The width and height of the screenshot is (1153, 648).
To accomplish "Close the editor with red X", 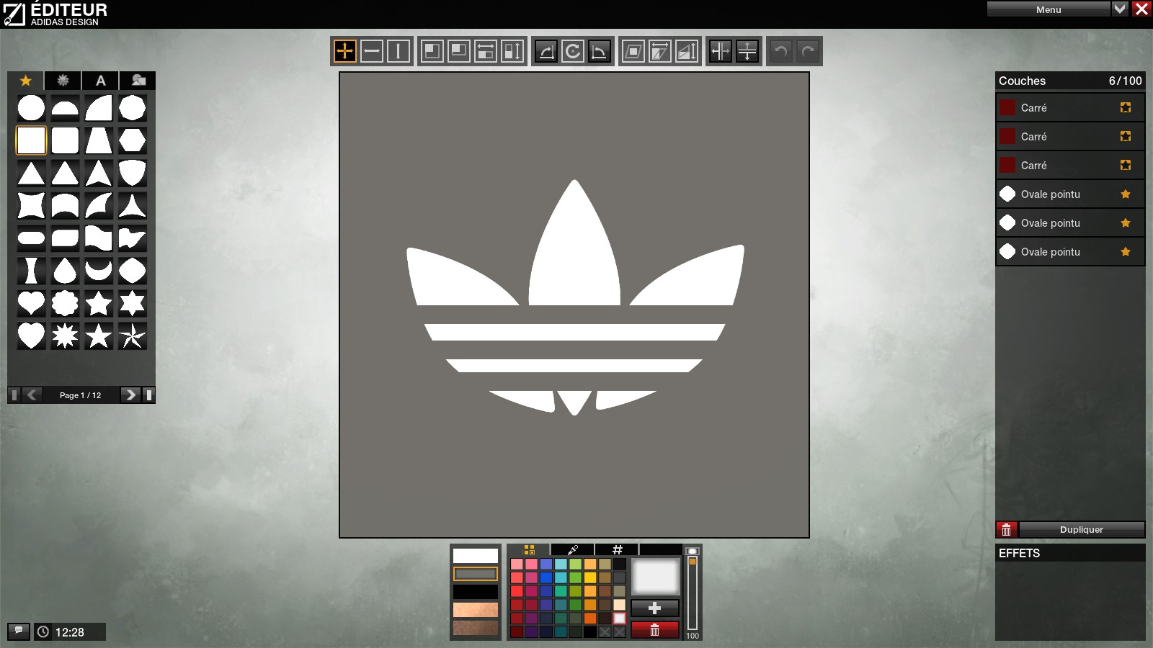I will point(1141,9).
